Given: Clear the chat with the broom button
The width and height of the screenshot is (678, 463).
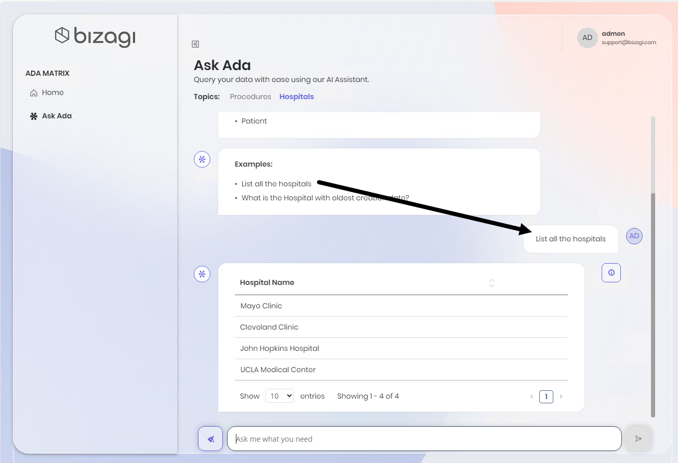Looking at the screenshot, I should 210,439.
